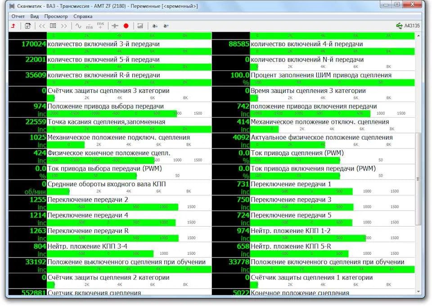Switch to waveform graph view icon
The image size is (432, 306).
pyautogui.click(x=78, y=26)
